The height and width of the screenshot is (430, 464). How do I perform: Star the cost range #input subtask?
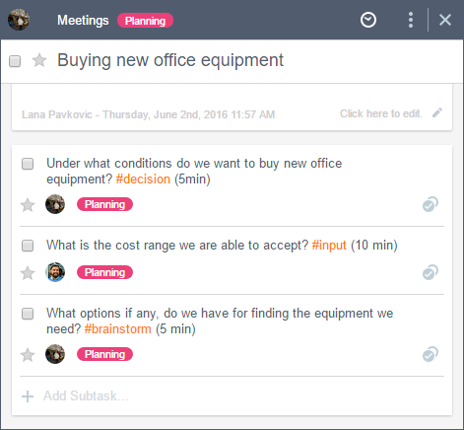tap(28, 273)
